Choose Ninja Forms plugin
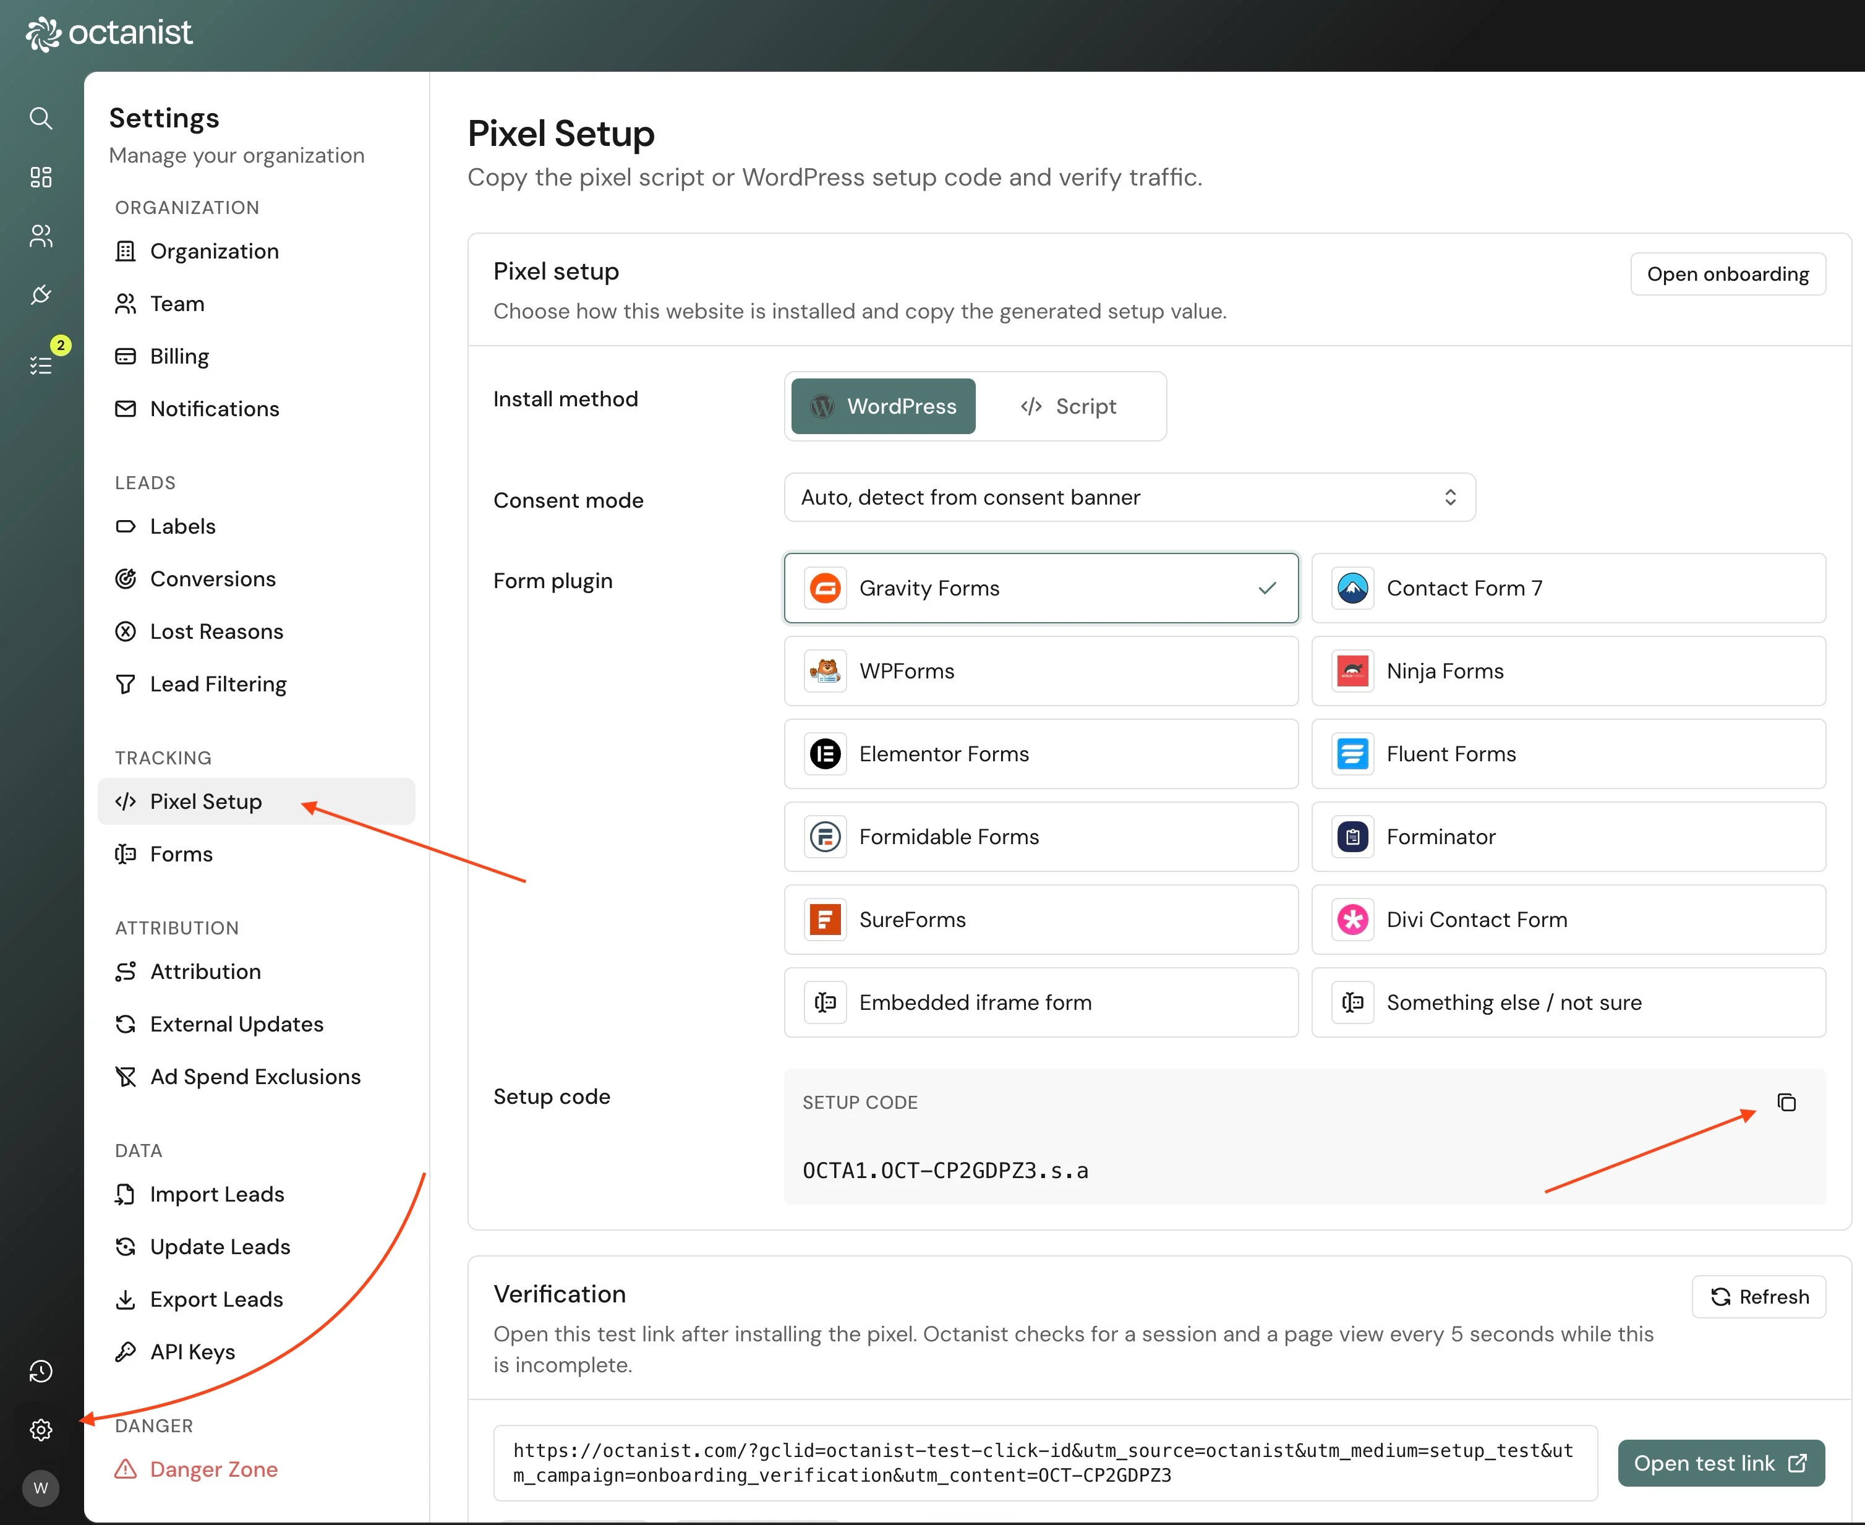 click(1568, 671)
